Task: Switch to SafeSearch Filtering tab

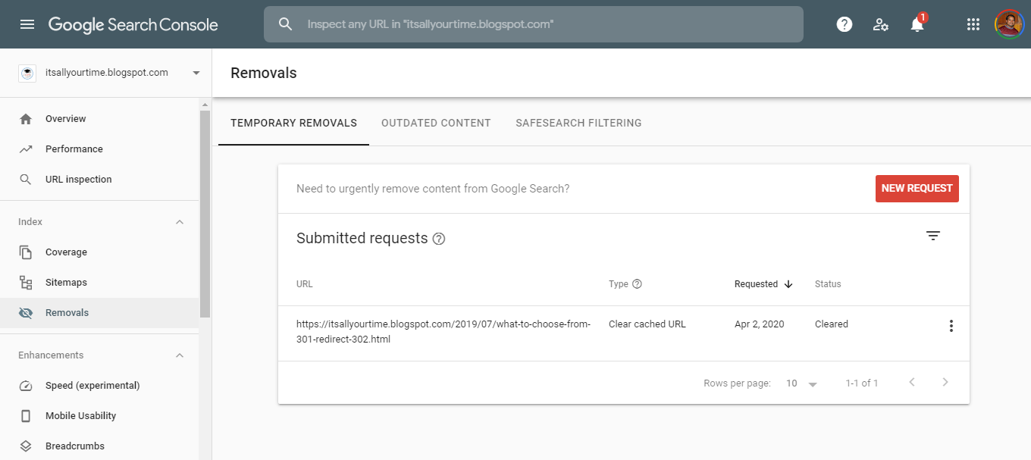Action: 578,123
